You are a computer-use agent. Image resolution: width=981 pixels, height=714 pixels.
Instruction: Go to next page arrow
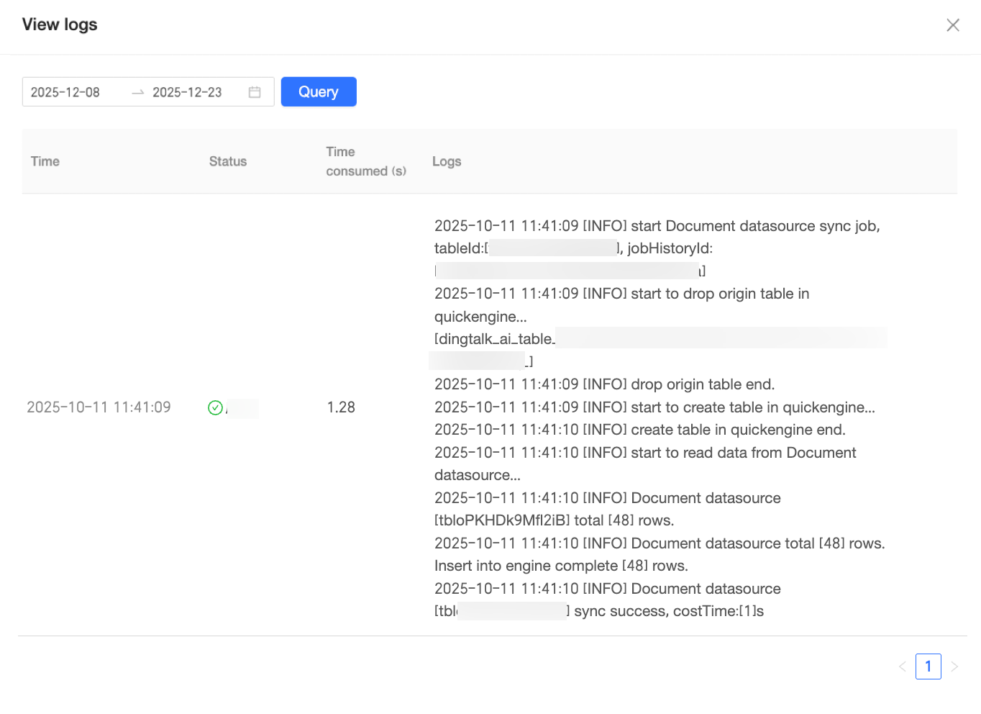point(954,666)
